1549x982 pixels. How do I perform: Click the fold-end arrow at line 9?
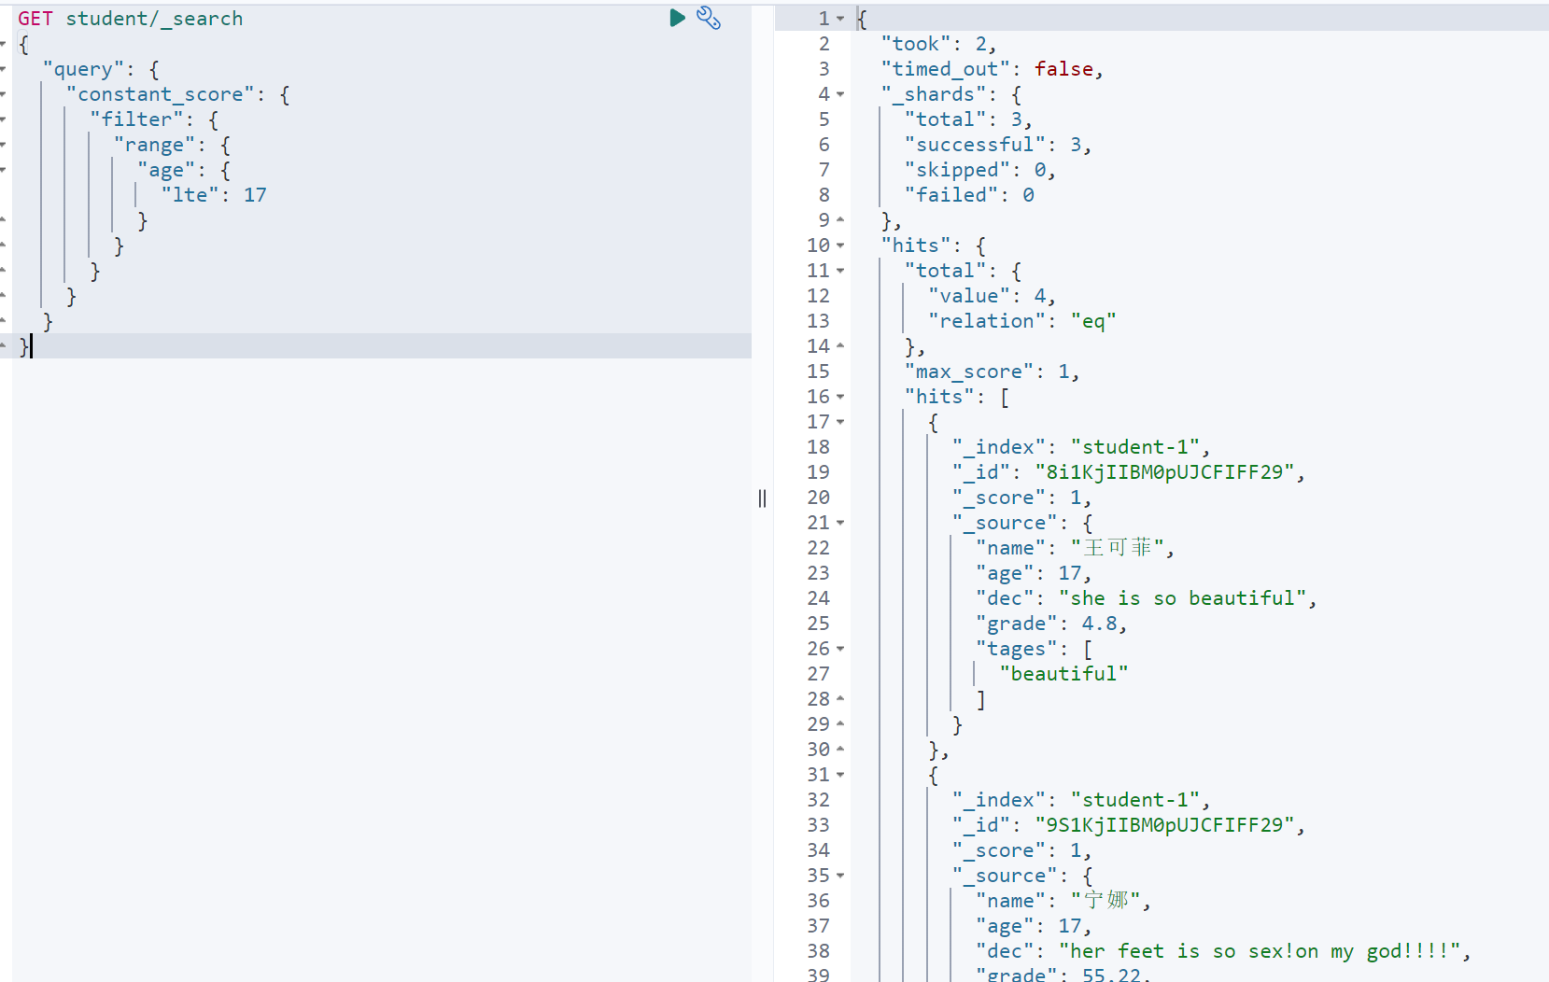(840, 220)
